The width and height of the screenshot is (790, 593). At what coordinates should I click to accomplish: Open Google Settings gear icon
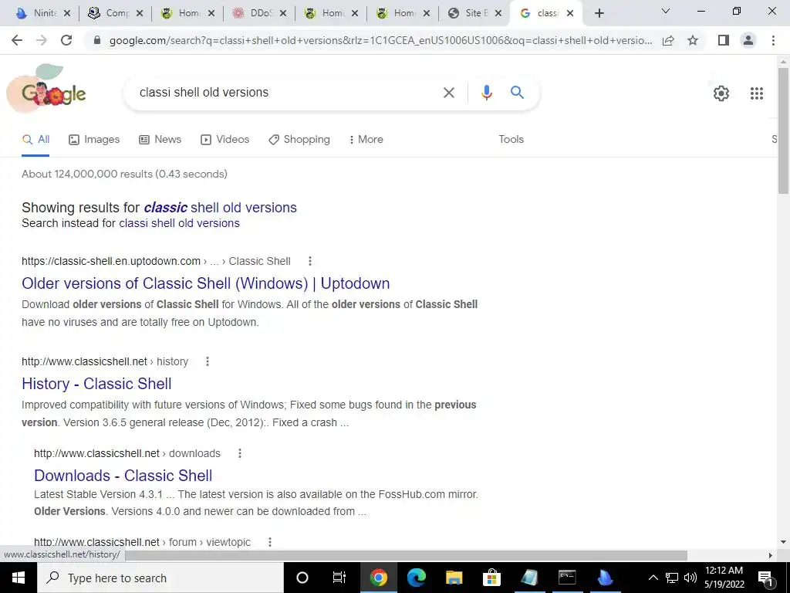pos(721,93)
